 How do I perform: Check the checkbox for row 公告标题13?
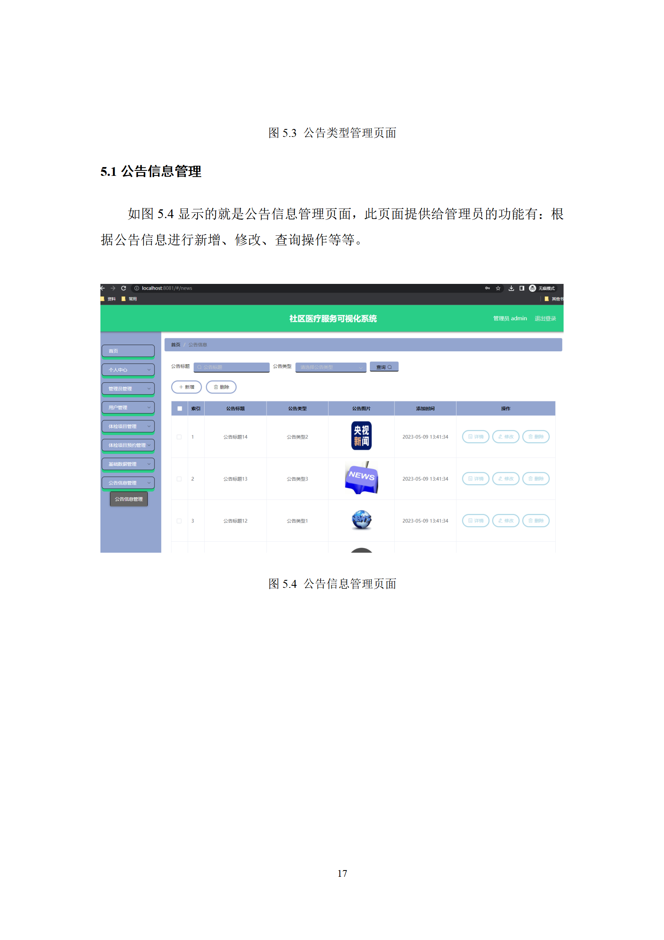(x=179, y=479)
